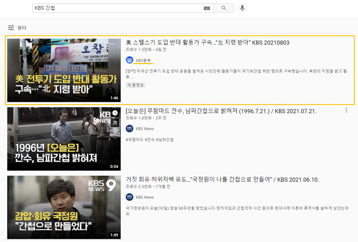Click Watch Later clock icon on 깐수 thumbnail
Viewport: 358px width, 242px height.
click(115, 113)
